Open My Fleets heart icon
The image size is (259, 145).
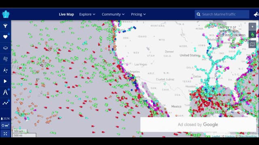(5, 37)
